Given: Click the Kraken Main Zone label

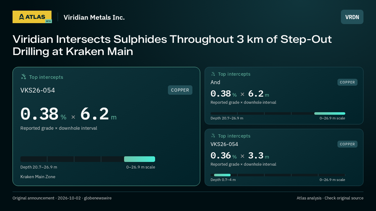Looking at the screenshot, I should (38, 177).
